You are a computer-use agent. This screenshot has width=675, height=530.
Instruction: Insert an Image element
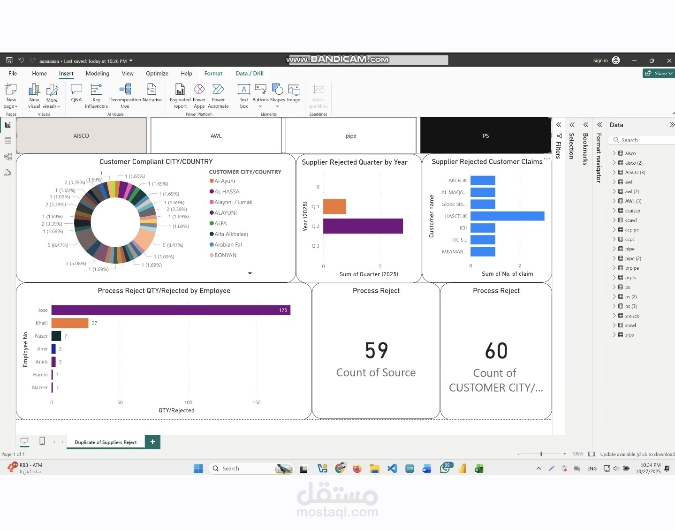pyautogui.click(x=294, y=93)
